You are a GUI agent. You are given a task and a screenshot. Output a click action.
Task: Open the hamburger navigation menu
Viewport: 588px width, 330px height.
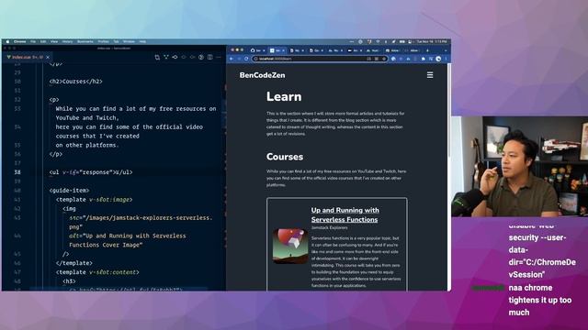430,75
